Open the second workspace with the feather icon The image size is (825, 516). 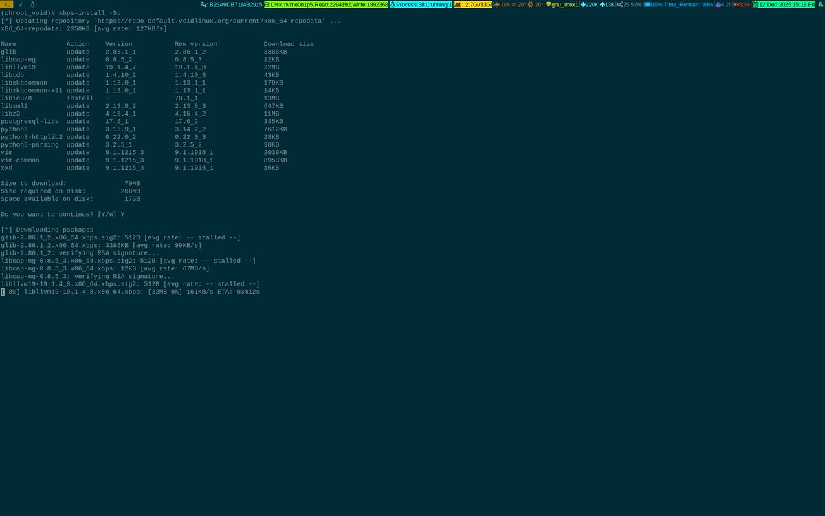click(21, 4)
